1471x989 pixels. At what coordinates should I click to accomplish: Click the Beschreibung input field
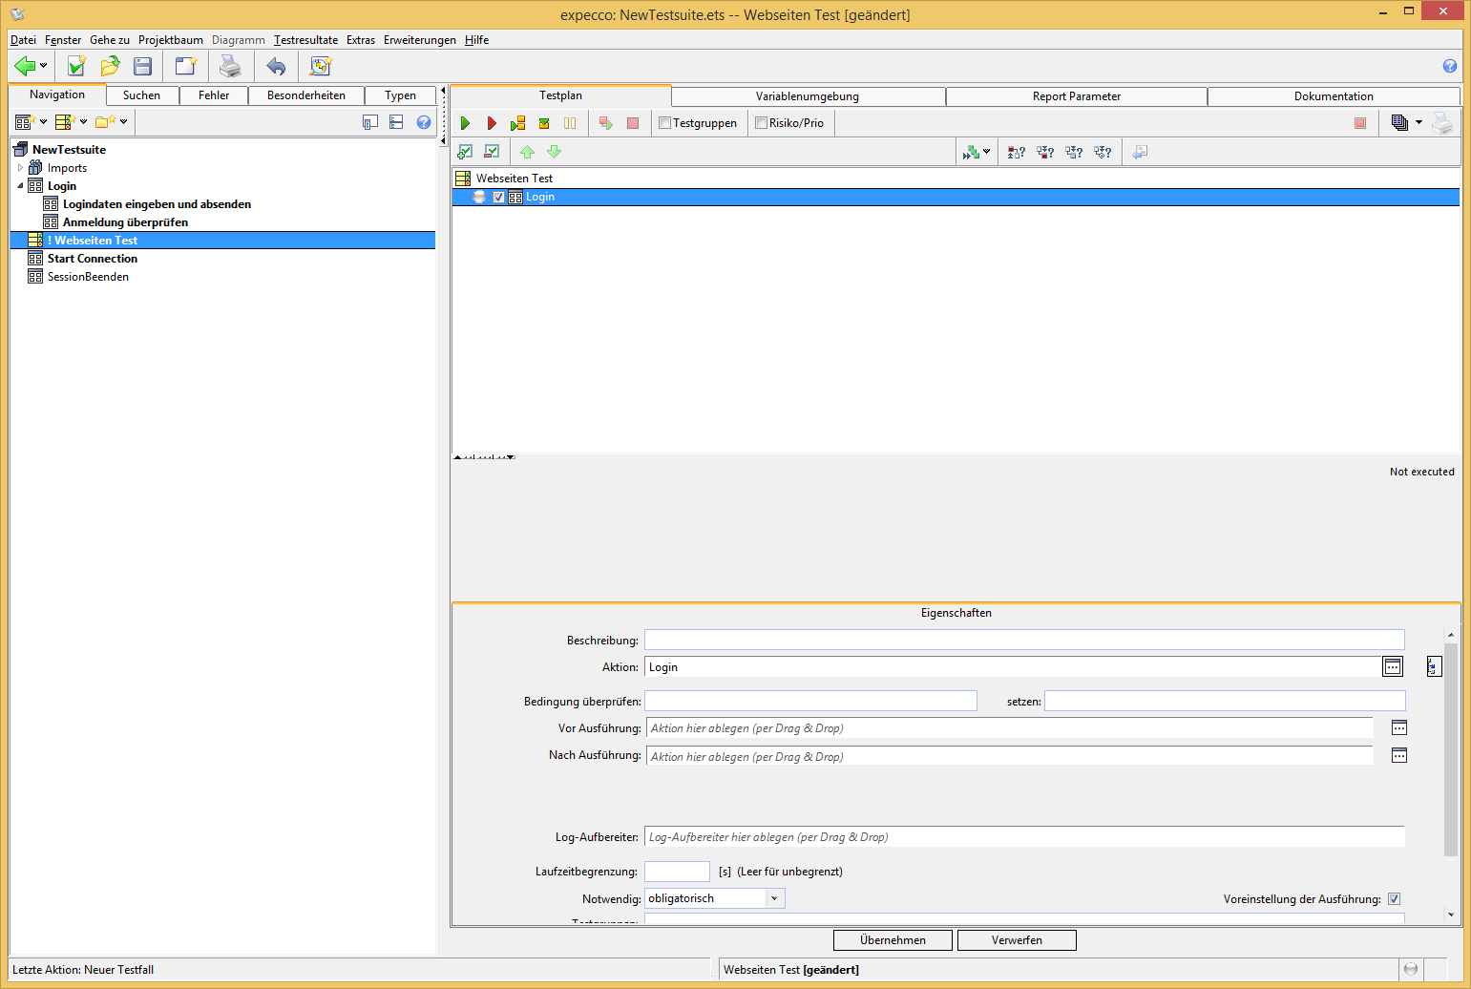coord(1023,640)
